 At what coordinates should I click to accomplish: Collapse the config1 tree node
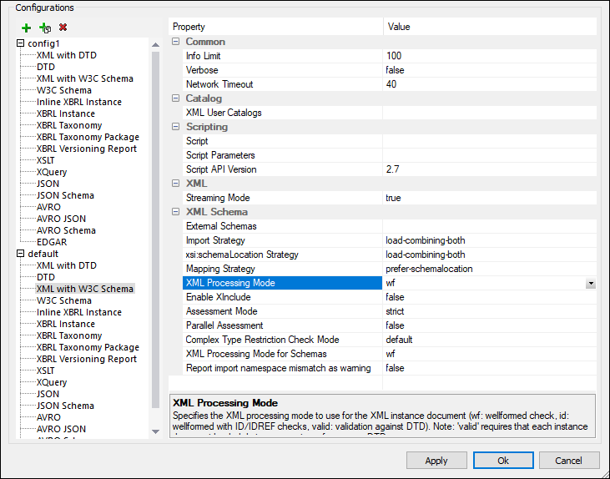coord(21,43)
